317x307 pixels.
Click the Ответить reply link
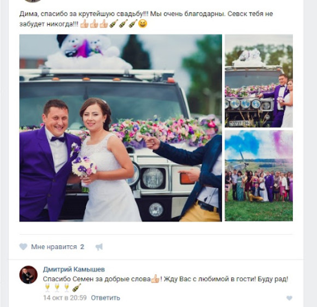pos(105,298)
